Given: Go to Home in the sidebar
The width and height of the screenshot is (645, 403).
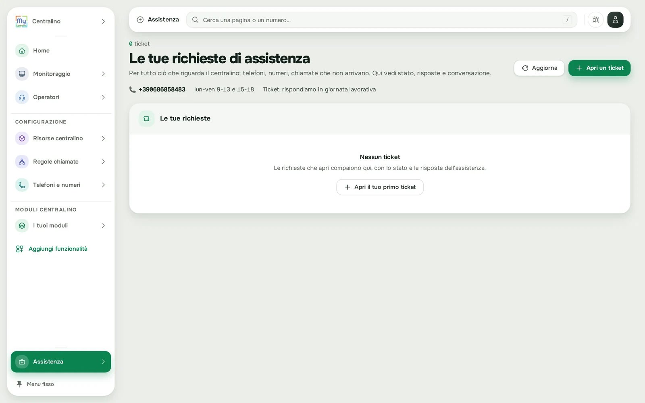Looking at the screenshot, I should 61,50.
